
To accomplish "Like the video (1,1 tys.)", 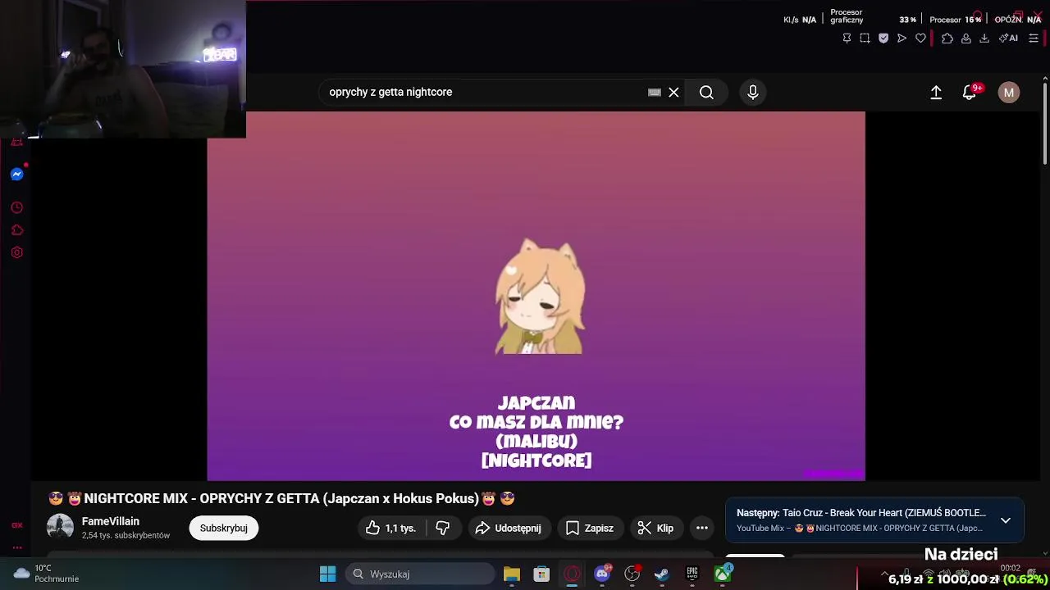I will point(392,529).
